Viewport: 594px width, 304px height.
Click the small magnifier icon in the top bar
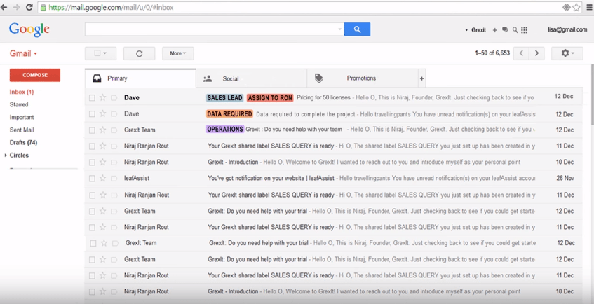pyautogui.click(x=515, y=30)
